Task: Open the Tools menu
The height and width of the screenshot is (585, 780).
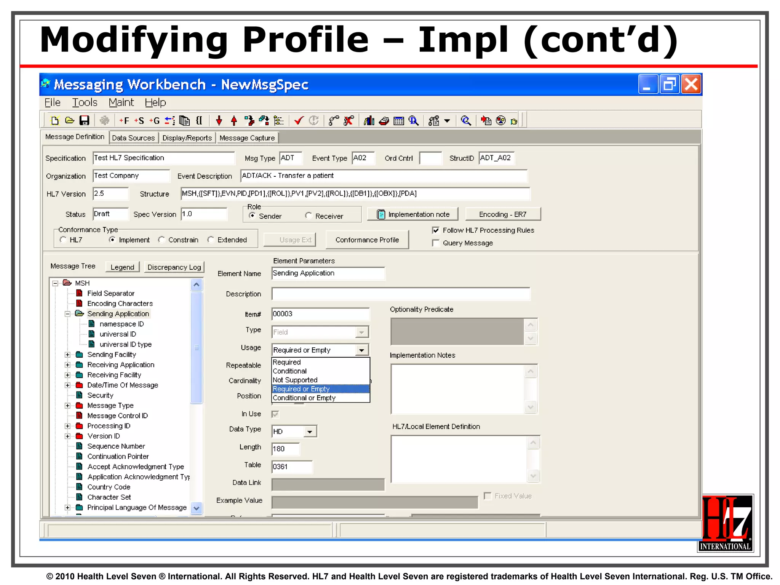Action: click(85, 102)
